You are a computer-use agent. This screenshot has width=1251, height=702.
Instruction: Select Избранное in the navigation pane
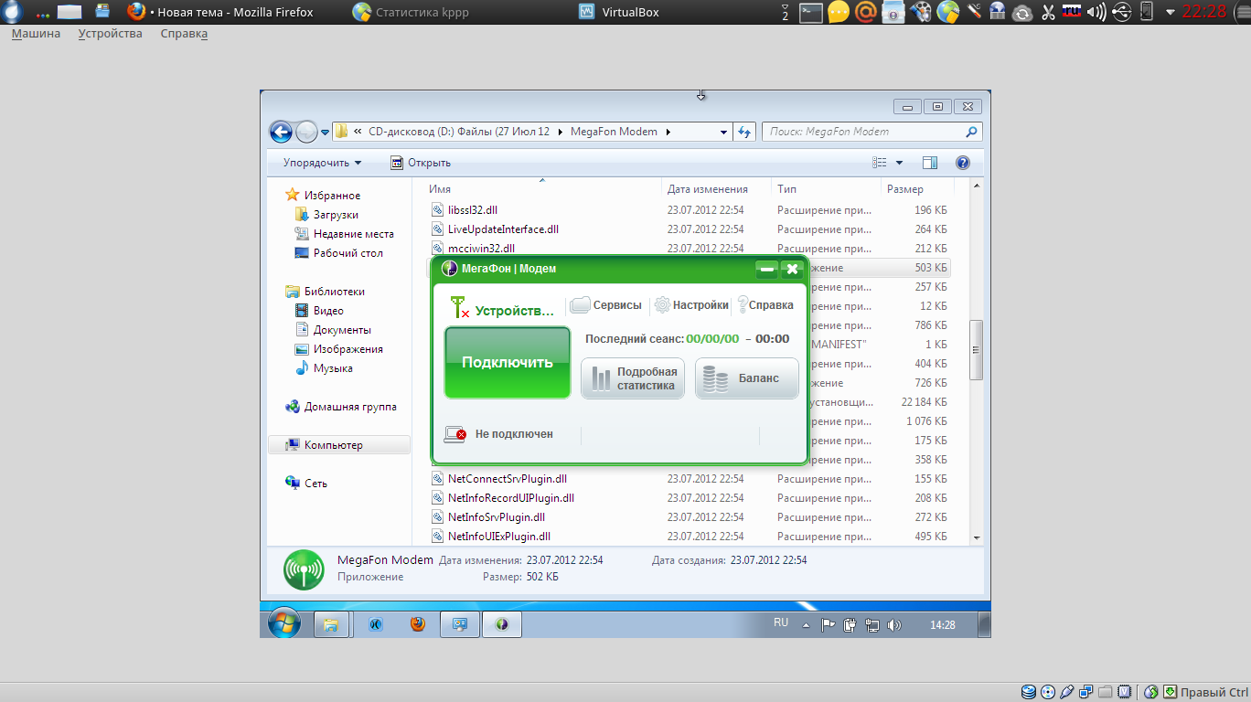pos(323,196)
